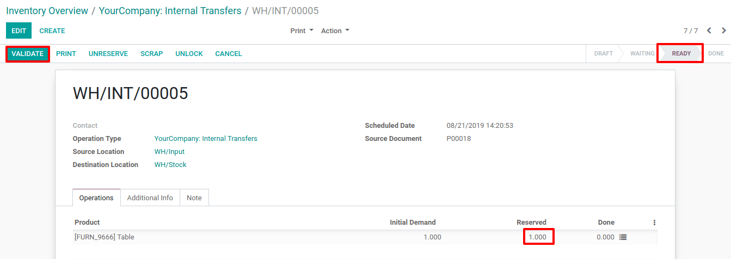Open YourCompany: Internal Transfers operation type link
731x259 pixels.
pyautogui.click(x=206, y=139)
